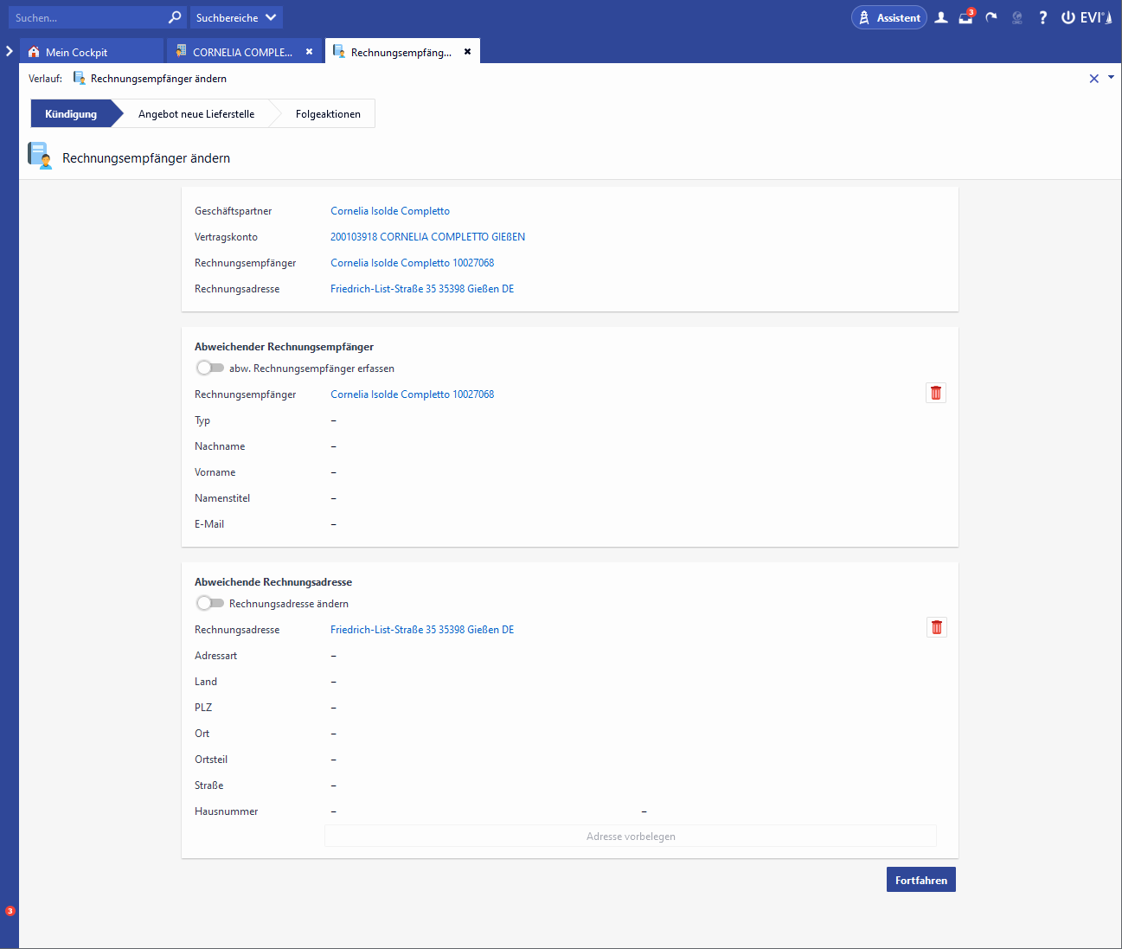
Task: Click the user profile icon in header
Action: click(941, 17)
